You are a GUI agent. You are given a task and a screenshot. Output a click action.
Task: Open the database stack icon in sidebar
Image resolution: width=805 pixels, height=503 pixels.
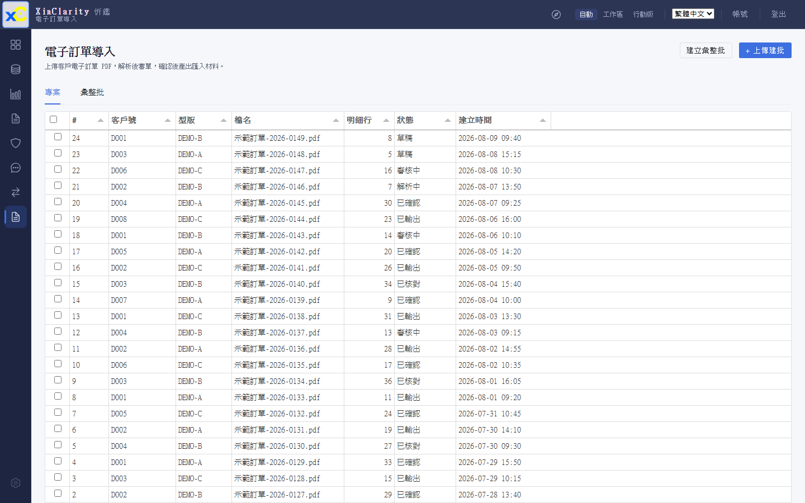pyautogui.click(x=16, y=69)
